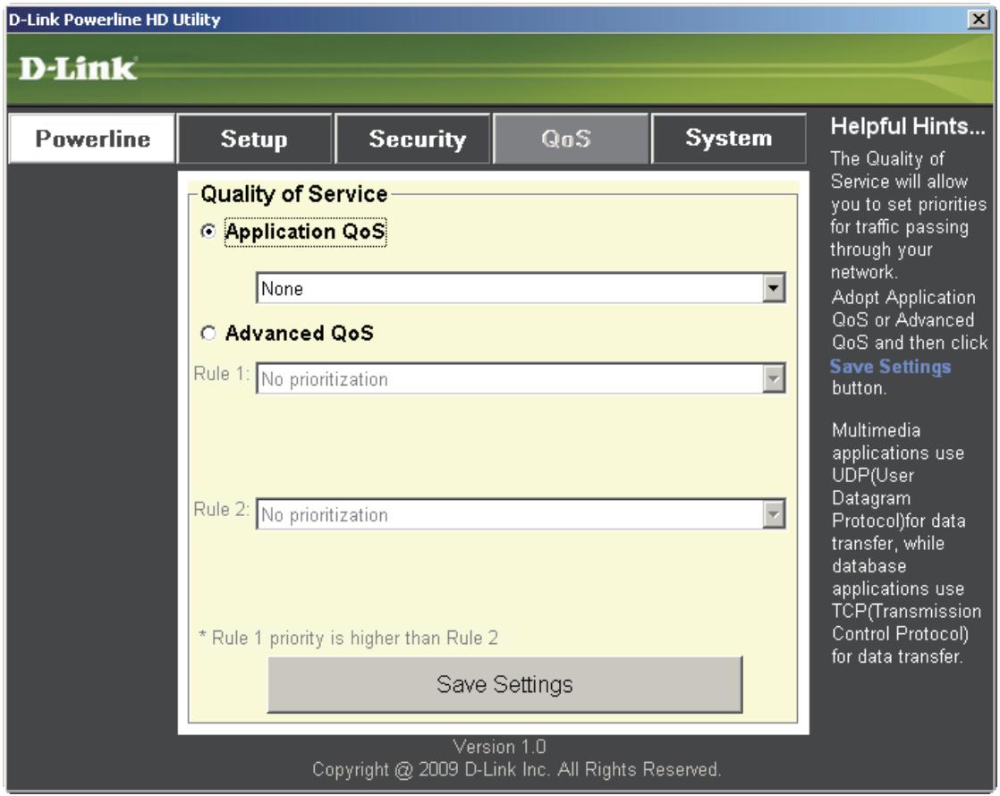1000x796 pixels.
Task: Click the Quality of Service group title
Action: pyautogui.click(x=294, y=194)
